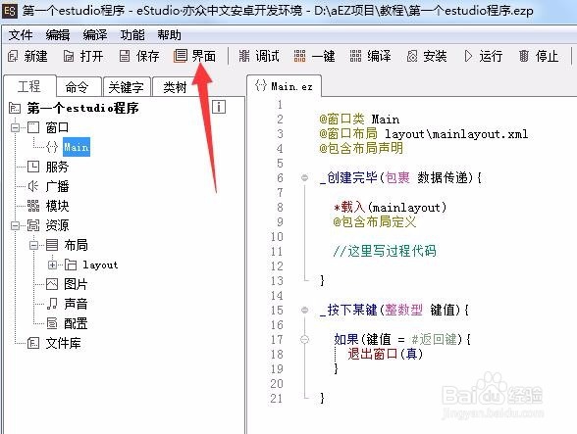
Task: Click the 编译 (Compile) toolbar icon
Action: coord(355,56)
